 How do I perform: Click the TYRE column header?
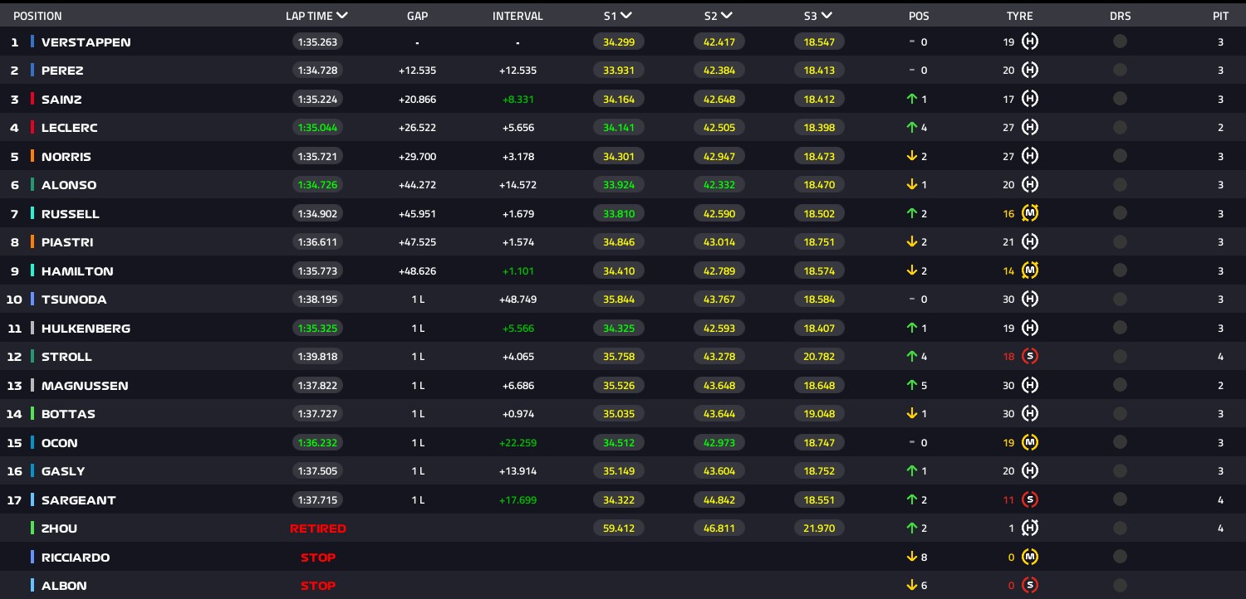click(x=1019, y=16)
